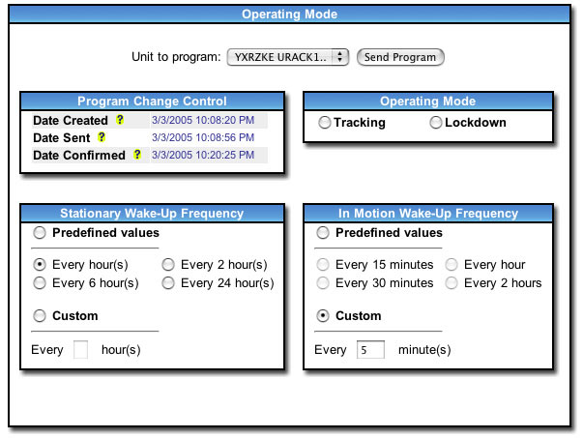Screen dimensions: 583x438
Task: Click help icon next to Date Created
Action: pos(121,121)
